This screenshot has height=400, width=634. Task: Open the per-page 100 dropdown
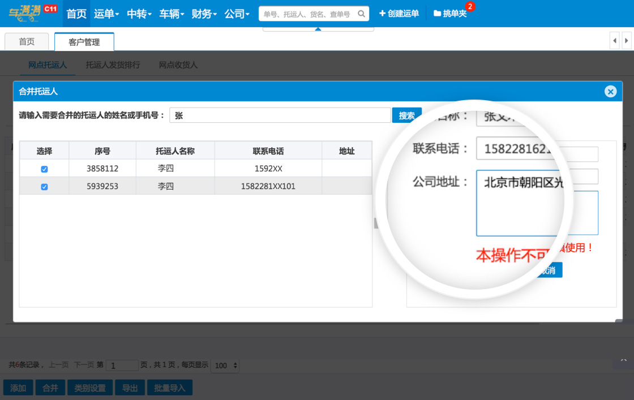(x=225, y=365)
